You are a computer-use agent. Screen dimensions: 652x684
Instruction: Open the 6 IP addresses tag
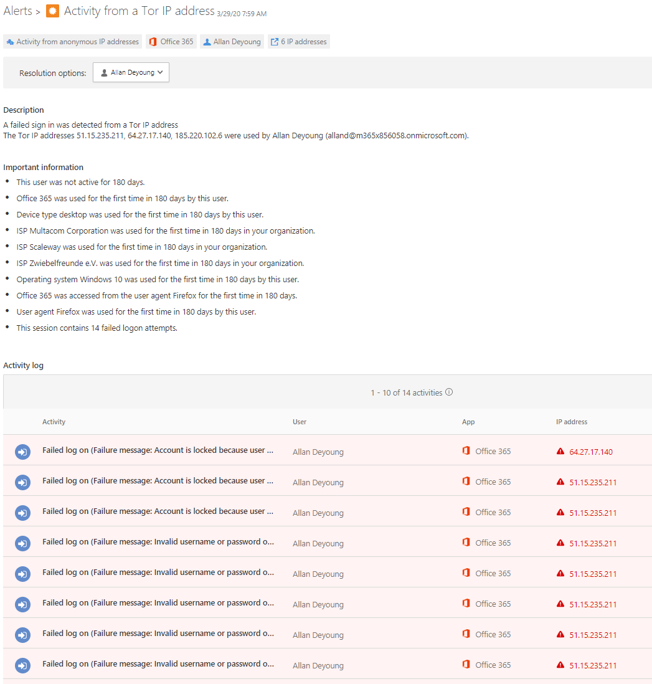299,42
